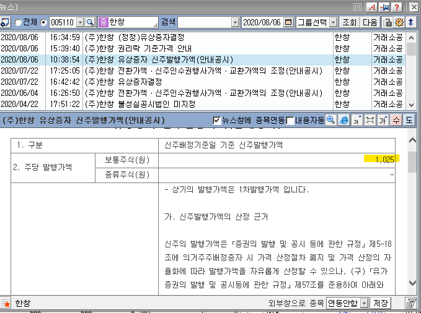Click the blue up-down arrow icon
Viewport: 421px width, 313px height.
pyautogui.click(x=411, y=22)
